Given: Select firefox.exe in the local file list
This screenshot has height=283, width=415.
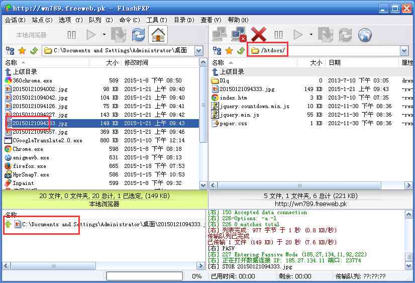Looking at the screenshot, I should click(29, 166).
